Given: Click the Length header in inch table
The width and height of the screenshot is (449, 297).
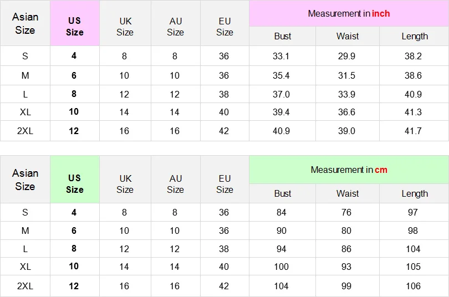Looking at the screenshot, I should click(x=414, y=37).
